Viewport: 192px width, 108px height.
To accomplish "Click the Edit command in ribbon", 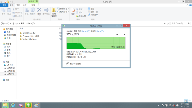I will pos(79,13).
